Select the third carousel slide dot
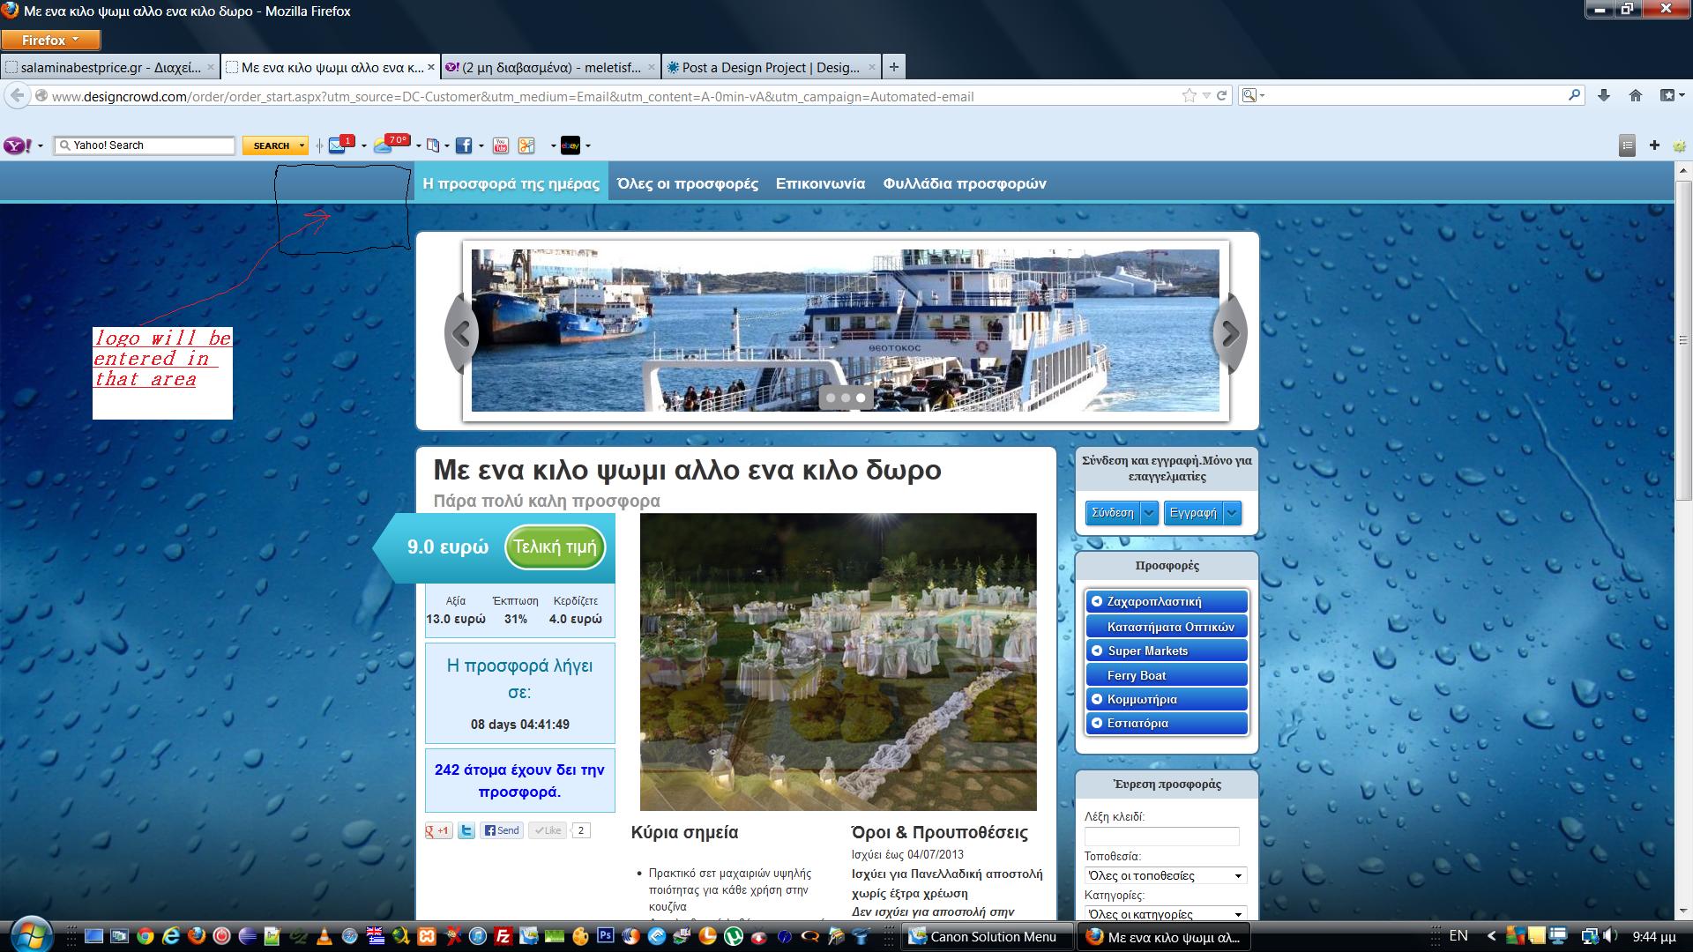 (x=861, y=398)
